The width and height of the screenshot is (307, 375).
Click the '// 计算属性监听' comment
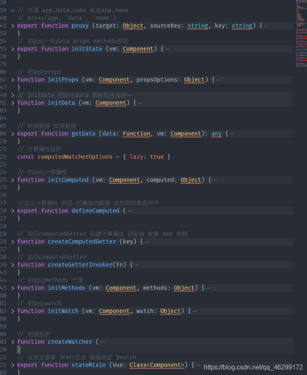(39, 149)
